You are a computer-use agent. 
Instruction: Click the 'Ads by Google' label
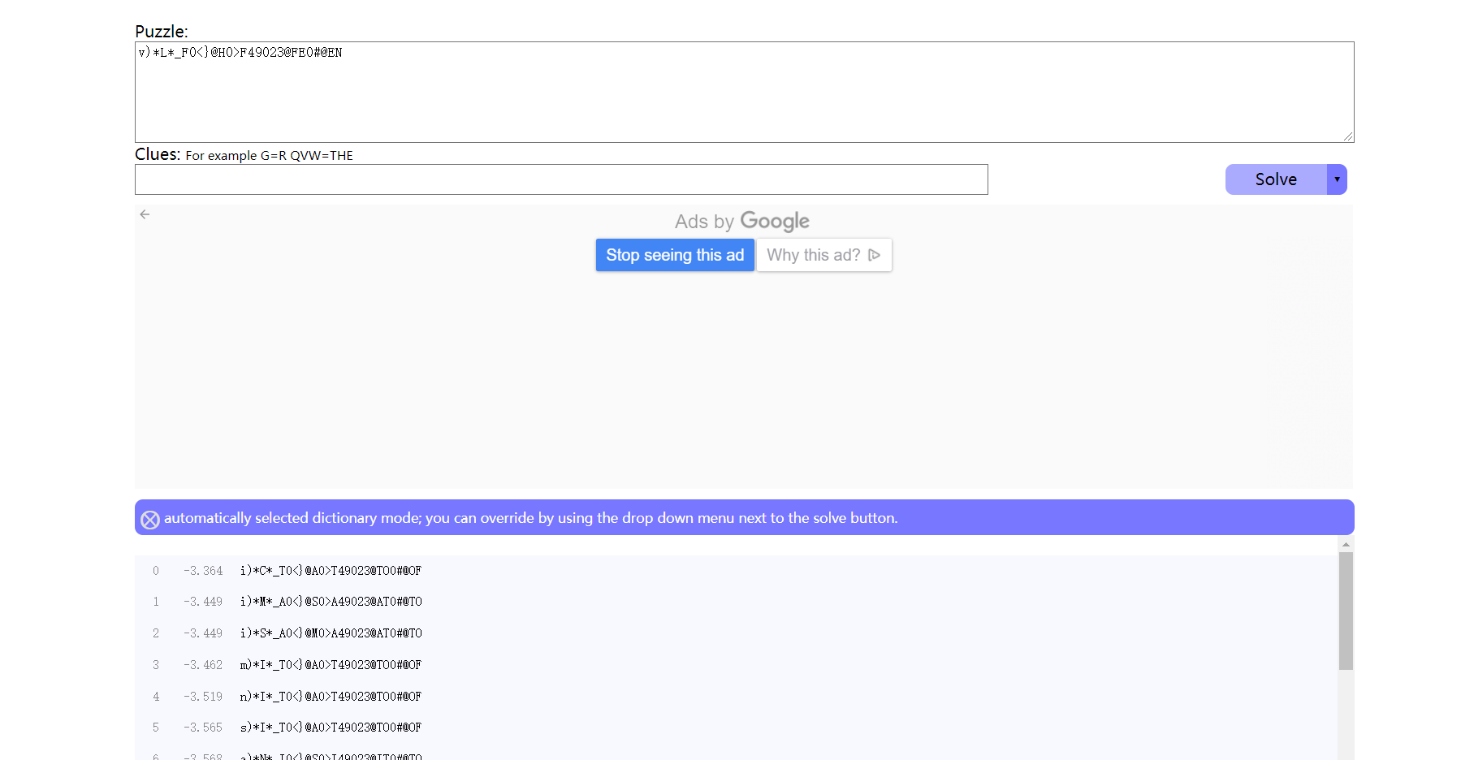tap(742, 221)
